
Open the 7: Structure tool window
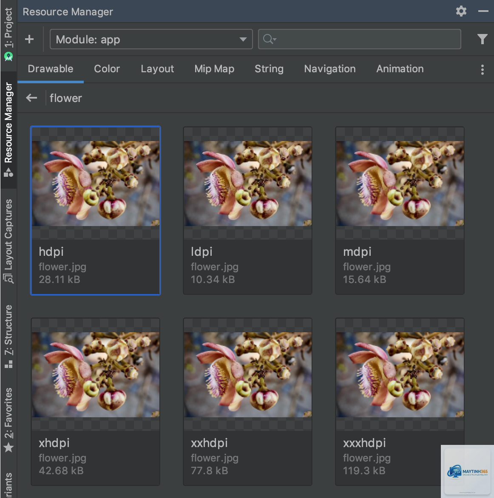(x=9, y=330)
